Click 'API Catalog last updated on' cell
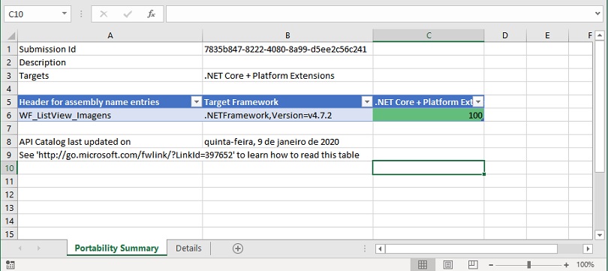Image resolution: width=608 pixels, height=271 pixels. tap(110, 142)
